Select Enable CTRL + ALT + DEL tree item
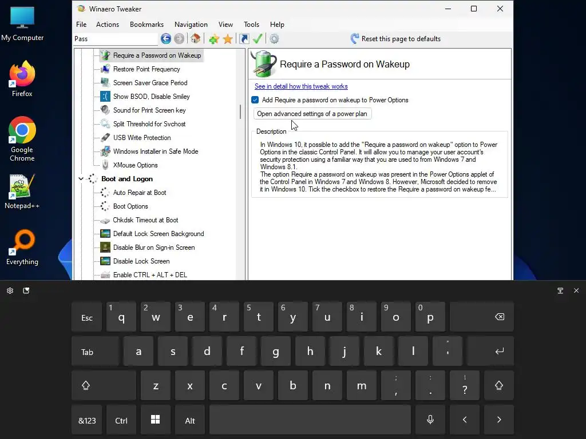 coord(150,275)
